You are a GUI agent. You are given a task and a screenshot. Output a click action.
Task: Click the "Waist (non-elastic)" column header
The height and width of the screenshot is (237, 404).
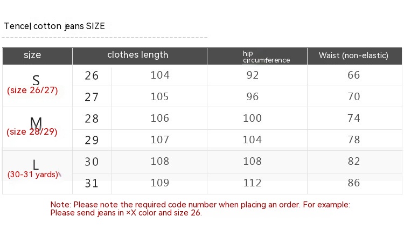(353, 55)
